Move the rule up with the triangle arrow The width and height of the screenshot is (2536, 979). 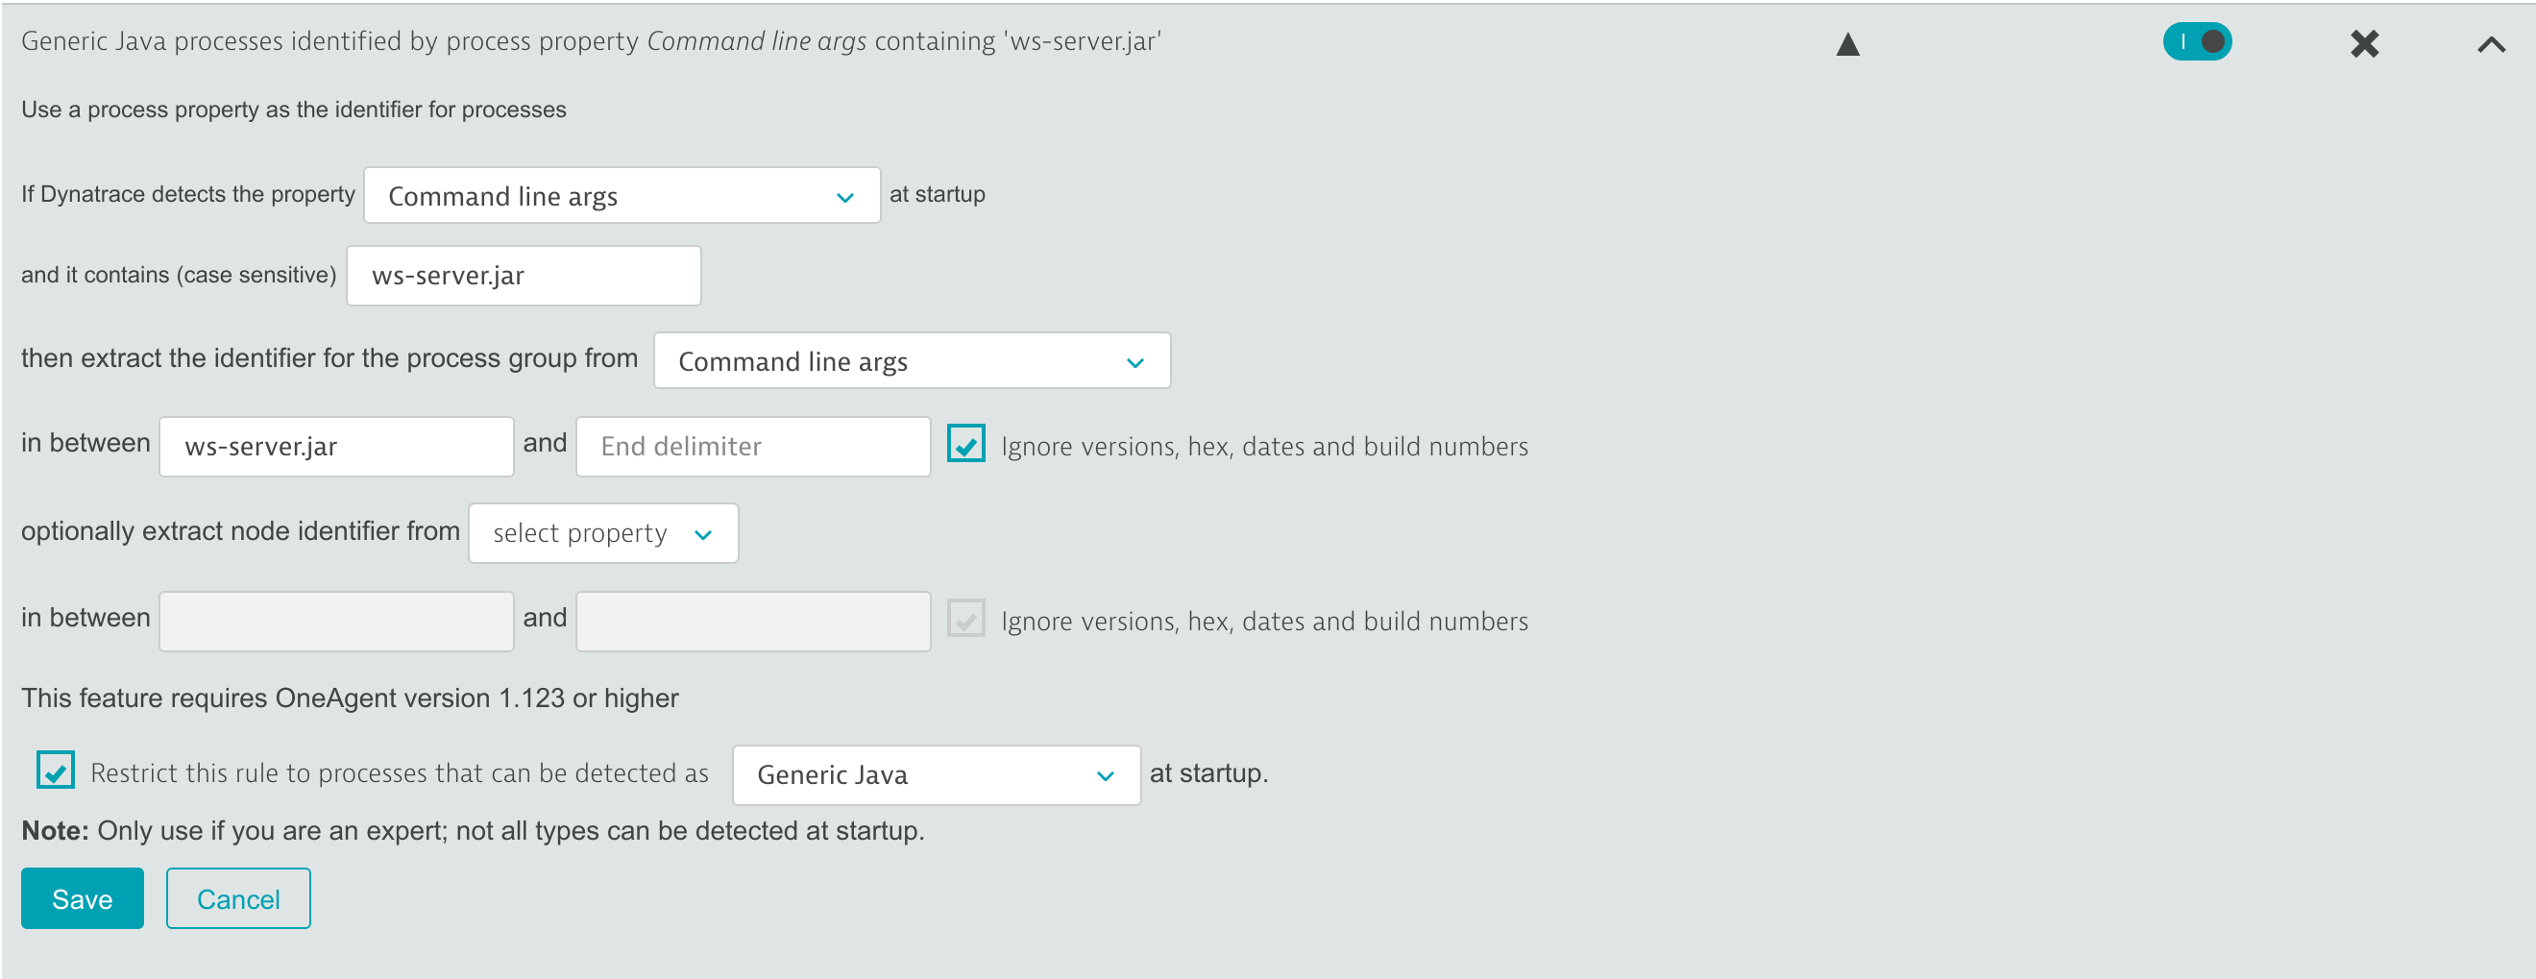(1847, 44)
